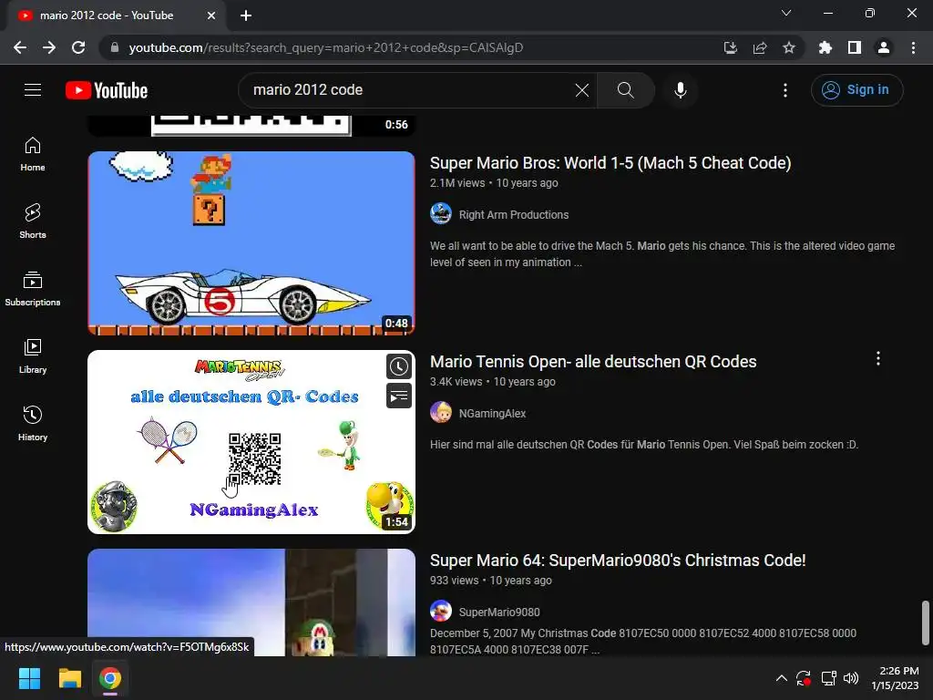Open Super Mario 64 Christmas Code title
Image resolution: width=933 pixels, height=700 pixels.
coord(618,561)
